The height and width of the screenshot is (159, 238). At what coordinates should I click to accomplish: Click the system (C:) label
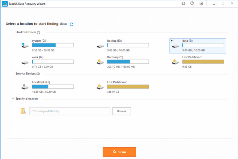[x=39, y=41]
